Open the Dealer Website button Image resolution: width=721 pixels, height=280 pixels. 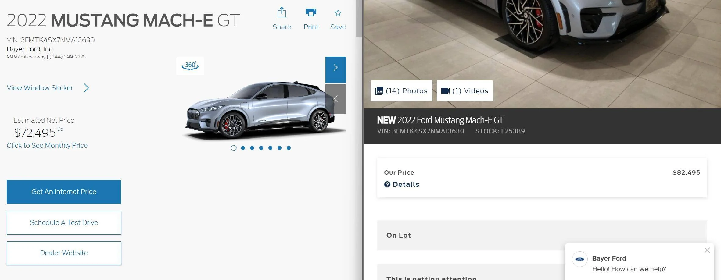[64, 253]
